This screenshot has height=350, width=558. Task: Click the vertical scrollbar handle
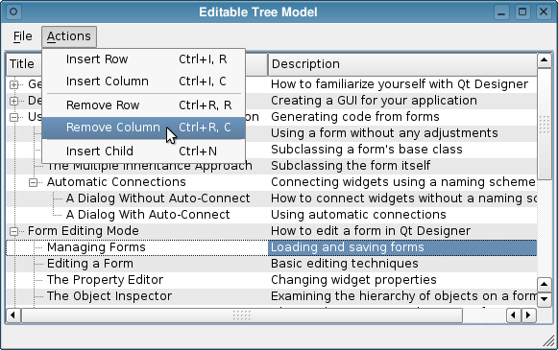(x=544, y=125)
